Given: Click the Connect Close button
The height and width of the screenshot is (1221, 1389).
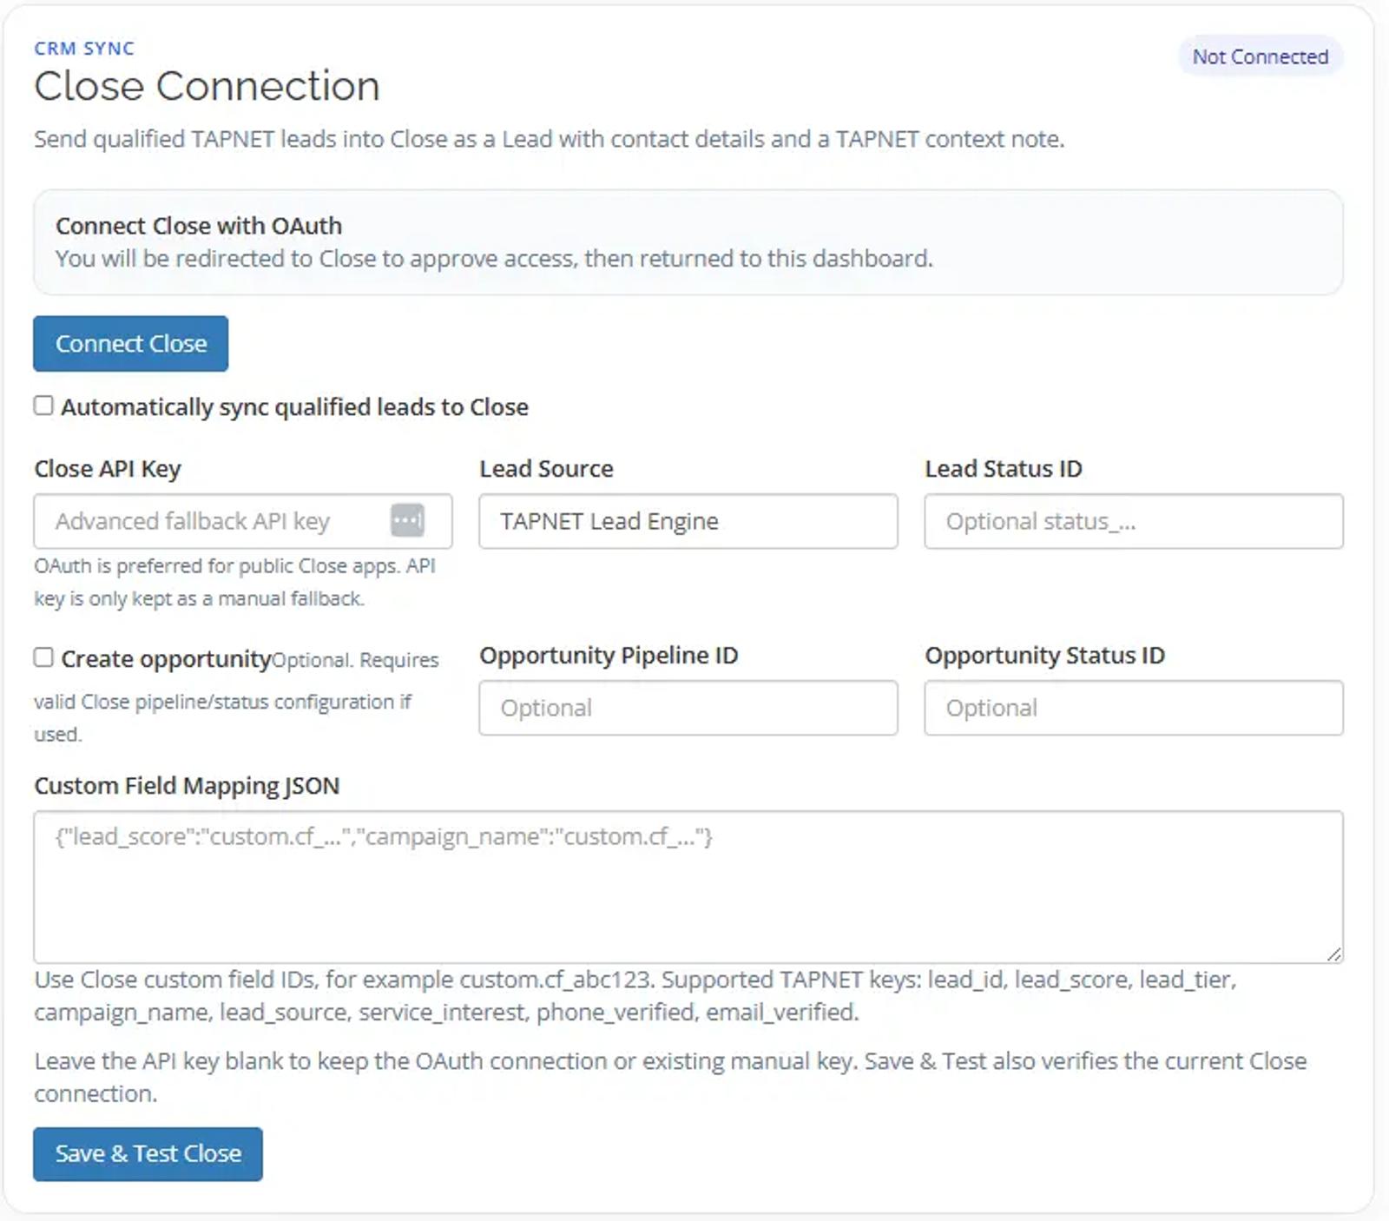Looking at the screenshot, I should tap(131, 344).
